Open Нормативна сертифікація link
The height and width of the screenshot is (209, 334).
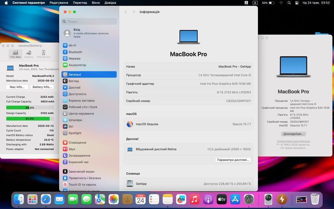tap(293, 141)
